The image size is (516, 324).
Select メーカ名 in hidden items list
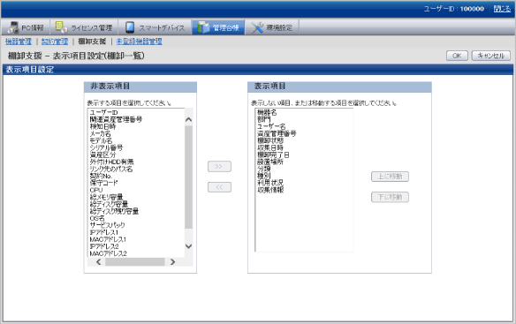click(x=101, y=133)
